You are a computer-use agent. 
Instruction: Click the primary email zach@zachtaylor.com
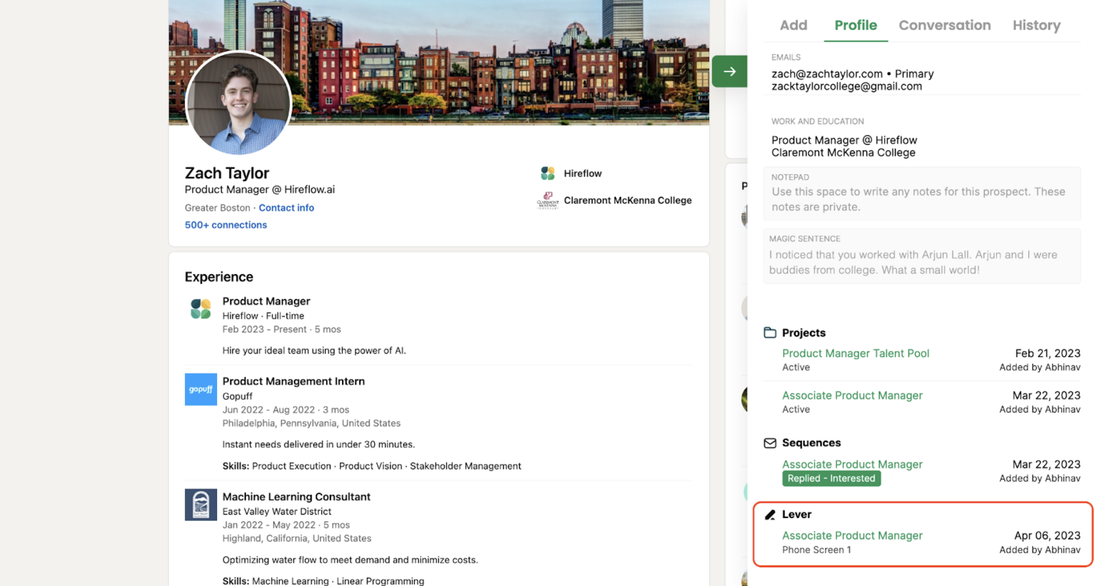[827, 74]
